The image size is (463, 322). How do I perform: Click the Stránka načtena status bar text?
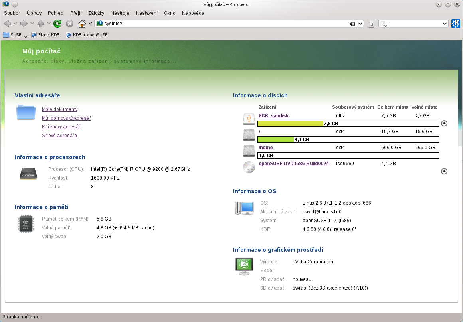21,317
